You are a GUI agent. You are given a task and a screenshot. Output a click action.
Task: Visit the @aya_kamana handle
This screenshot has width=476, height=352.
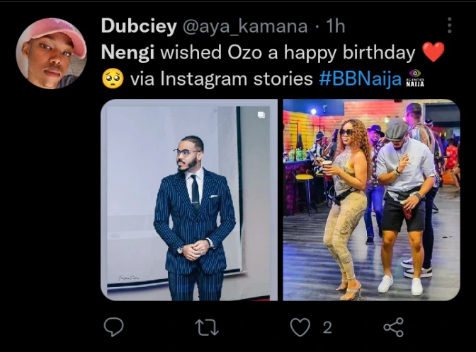[x=246, y=27]
